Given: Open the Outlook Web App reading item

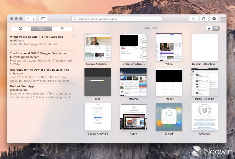Looking at the screenshot, I should click(x=41, y=92).
